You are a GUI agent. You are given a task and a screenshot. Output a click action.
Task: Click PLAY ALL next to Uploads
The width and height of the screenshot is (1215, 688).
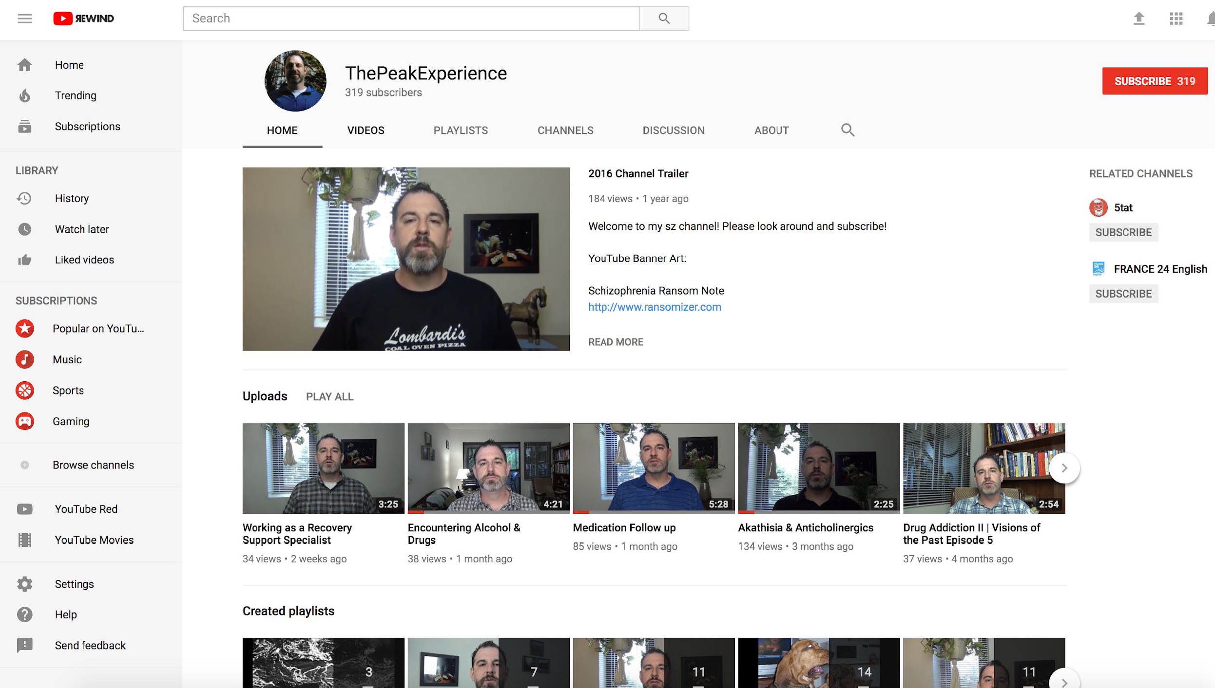coord(329,397)
